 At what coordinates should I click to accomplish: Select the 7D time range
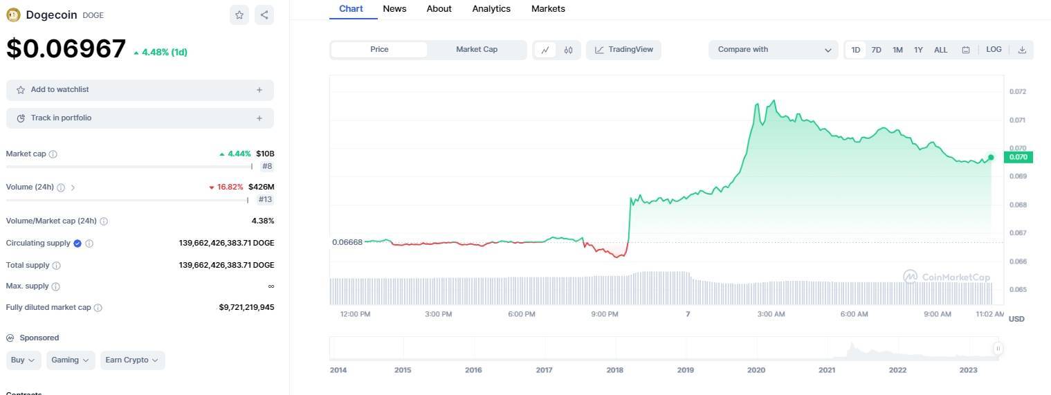click(876, 50)
